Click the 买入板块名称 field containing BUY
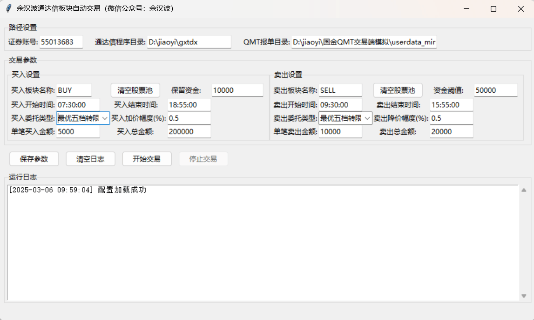Image resolution: width=534 pixels, height=320 pixels. (x=74, y=90)
